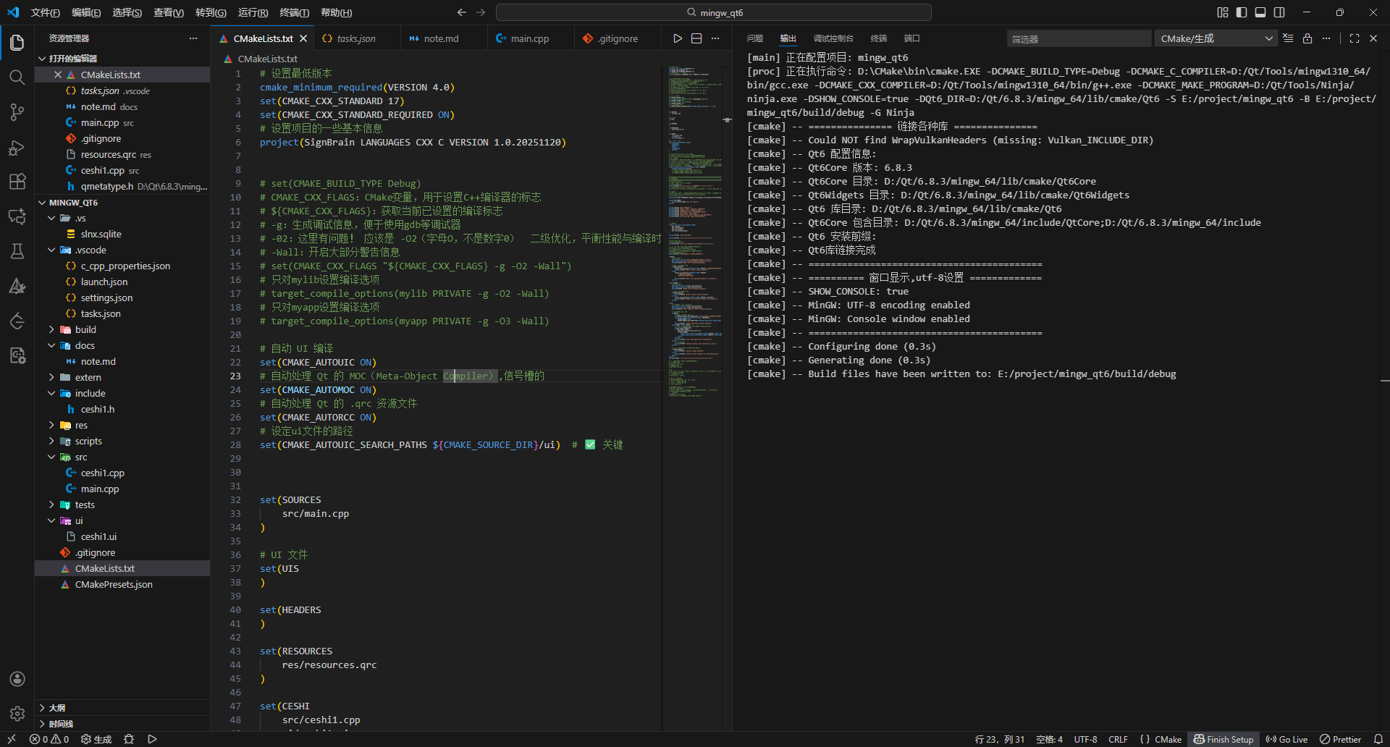Toggle secondary side bar visibility
This screenshot has width=1390, height=747.
click(1279, 12)
